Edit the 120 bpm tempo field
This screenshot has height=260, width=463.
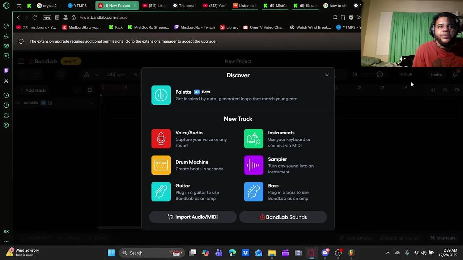[x=115, y=75]
